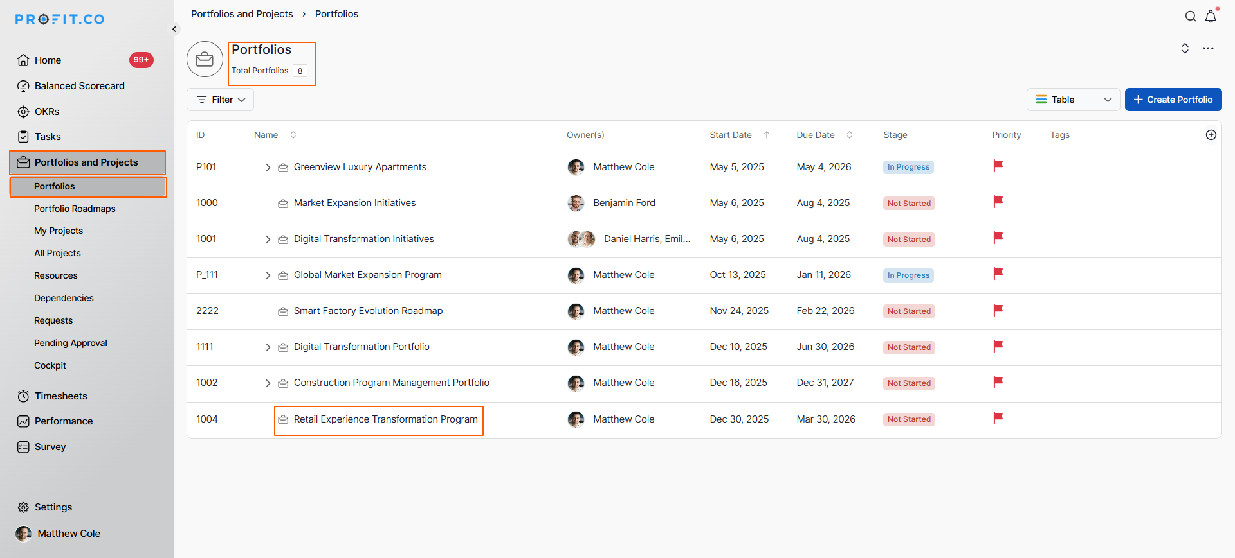The image size is (1235, 558).
Task: Open Retail Experience Transformation Program portfolio
Action: [385, 419]
